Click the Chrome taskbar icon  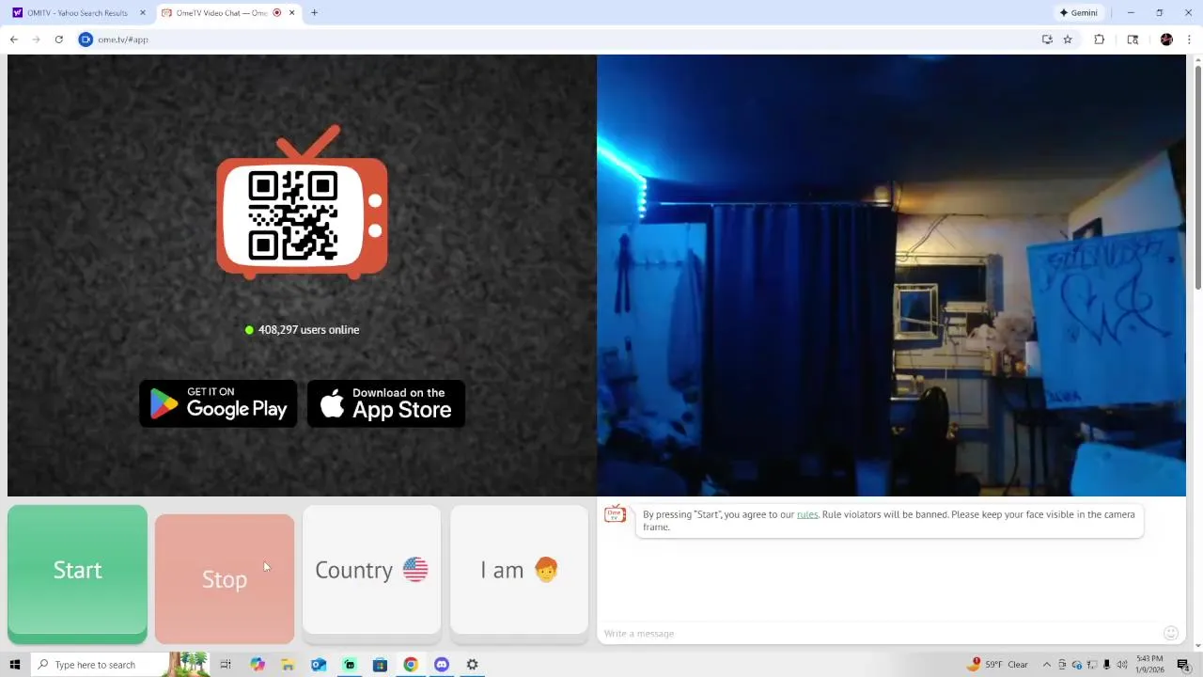click(411, 665)
